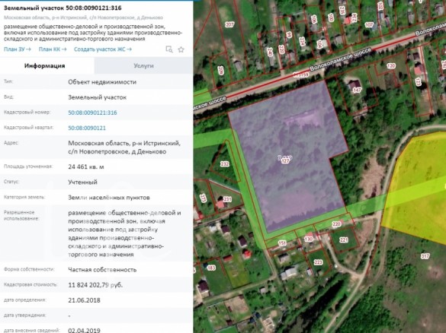Select date value 02.04.2019
This screenshot has height=333, width=446.
(84, 331)
